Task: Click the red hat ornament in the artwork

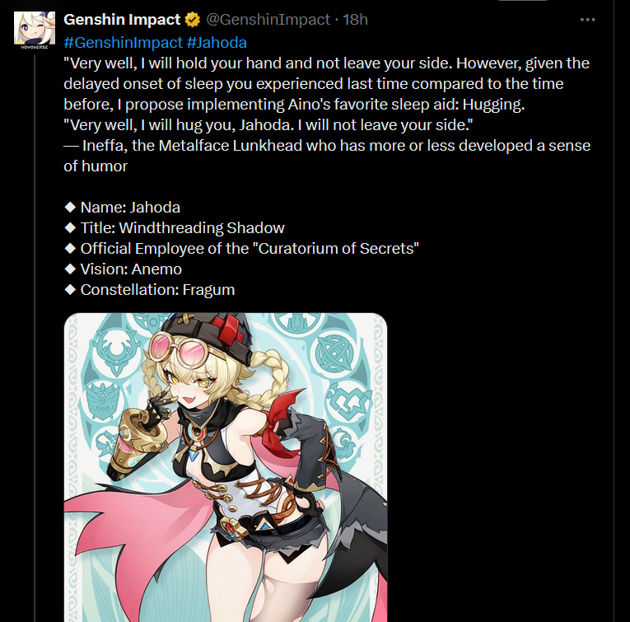Action: [x=226, y=329]
